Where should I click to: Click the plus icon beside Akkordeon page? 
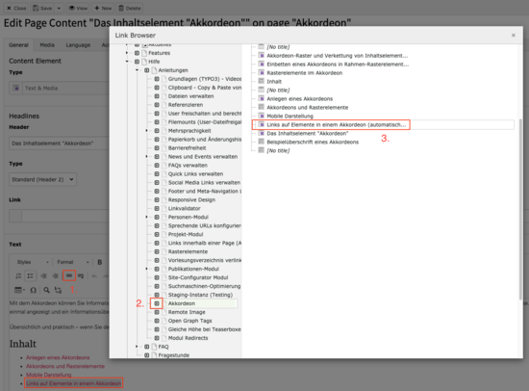pos(157,303)
